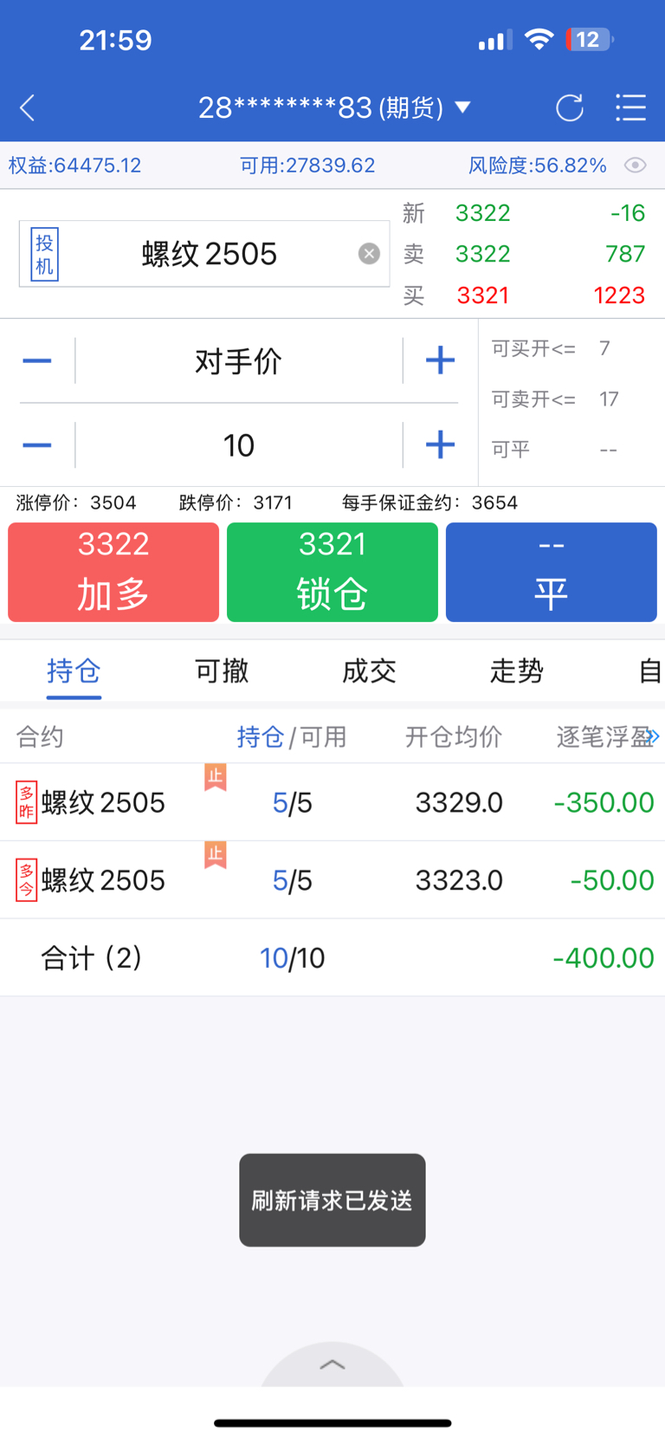This screenshot has height=1440, width=665.
Task: Tap the red 加多 buy button
Action: (113, 572)
